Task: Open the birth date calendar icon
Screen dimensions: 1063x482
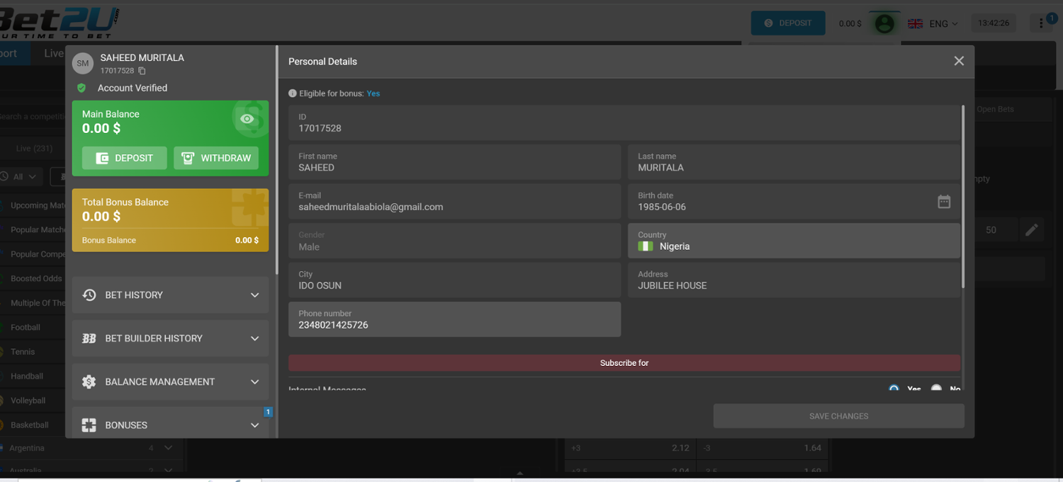Action: pyautogui.click(x=944, y=202)
